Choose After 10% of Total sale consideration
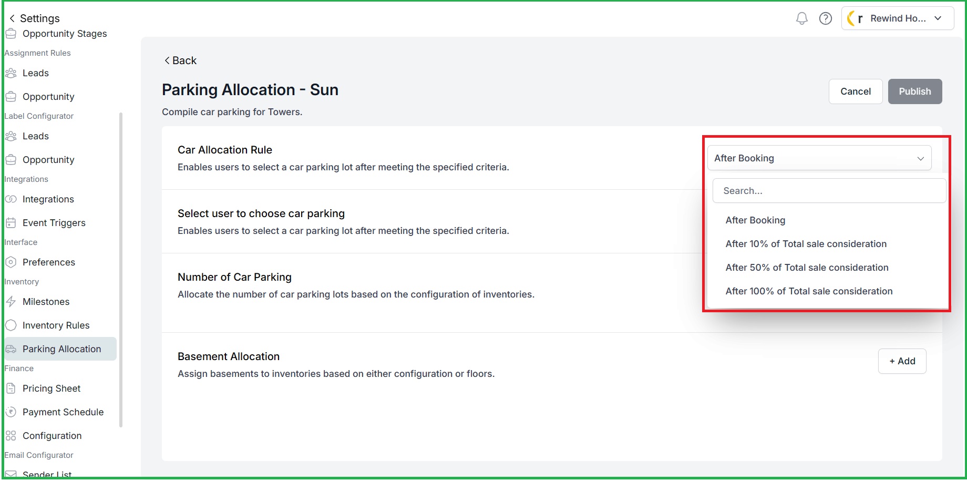 pyautogui.click(x=806, y=244)
